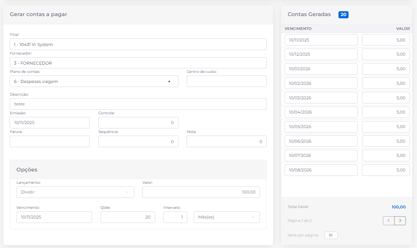The width and height of the screenshot is (417, 248).
Task: Click the Emissão date field
Action: (x=50, y=123)
